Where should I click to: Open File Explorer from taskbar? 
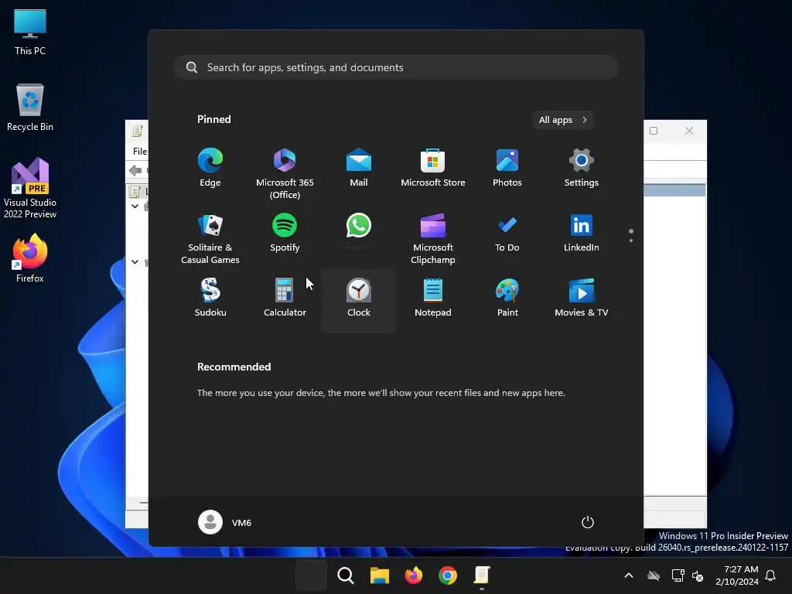tap(379, 575)
